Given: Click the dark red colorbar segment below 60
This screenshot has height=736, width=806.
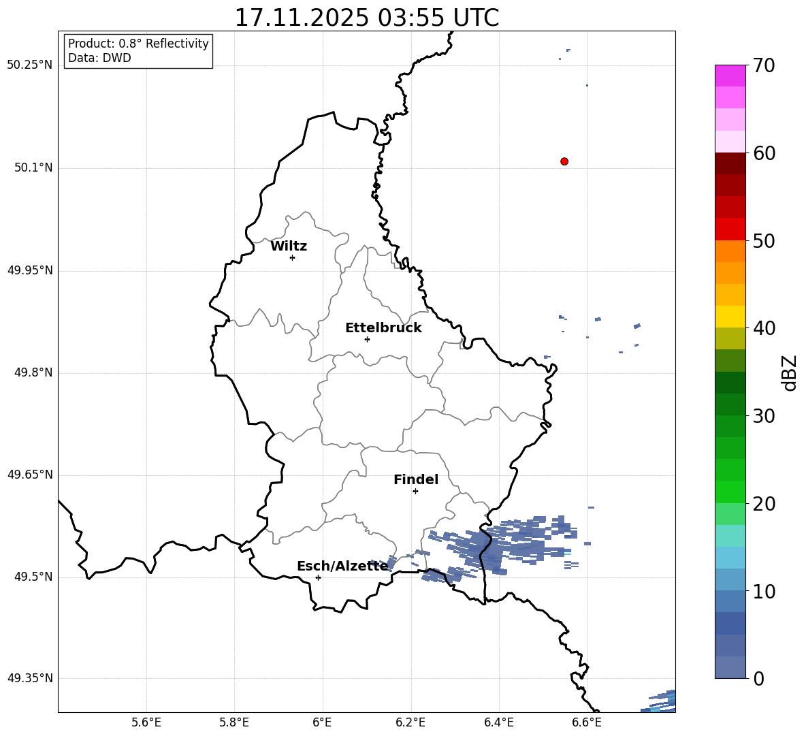Looking at the screenshot, I should [730, 163].
